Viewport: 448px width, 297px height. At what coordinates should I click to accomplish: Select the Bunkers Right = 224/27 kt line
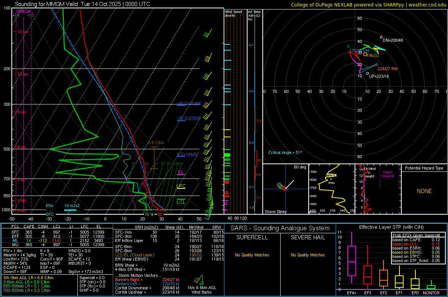click(x=147, y=280)
